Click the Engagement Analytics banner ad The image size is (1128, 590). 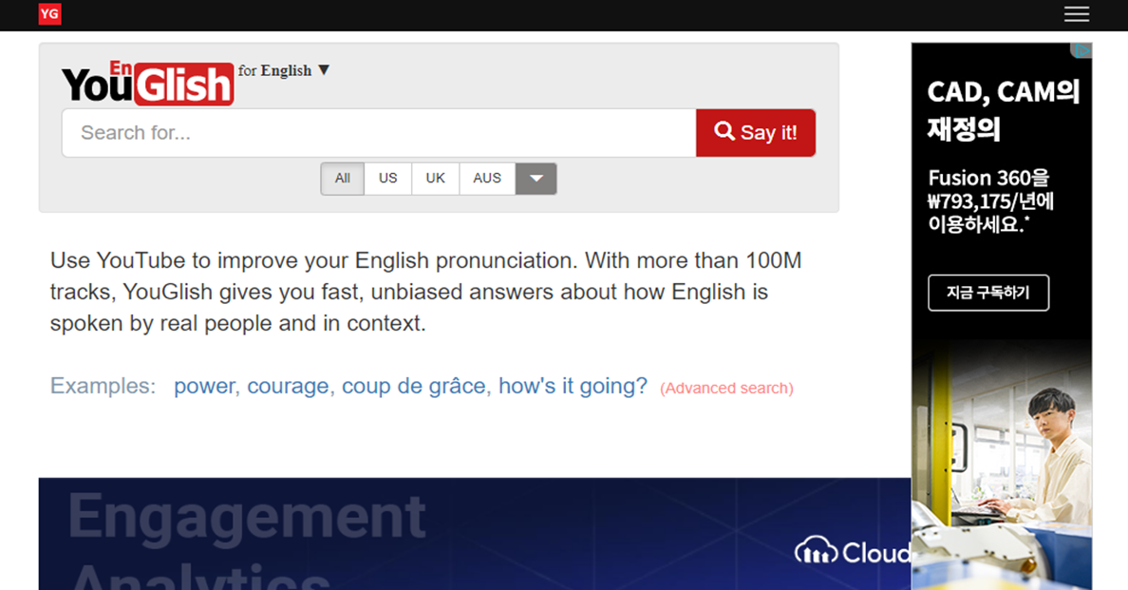475,534
